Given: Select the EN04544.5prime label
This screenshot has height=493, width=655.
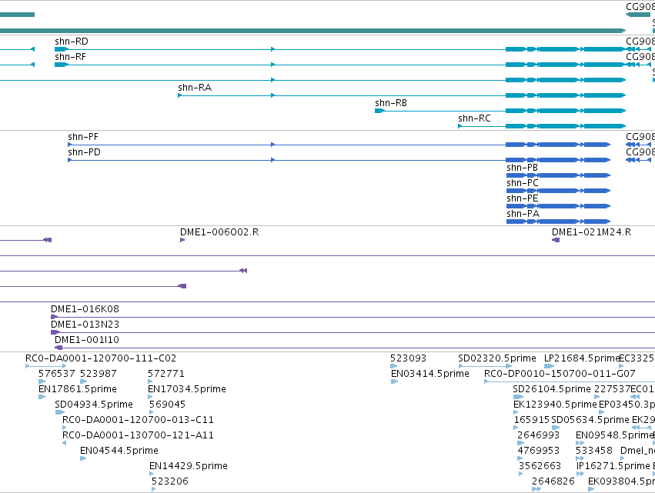Looking at the screenshot, I should click(119, 451).
